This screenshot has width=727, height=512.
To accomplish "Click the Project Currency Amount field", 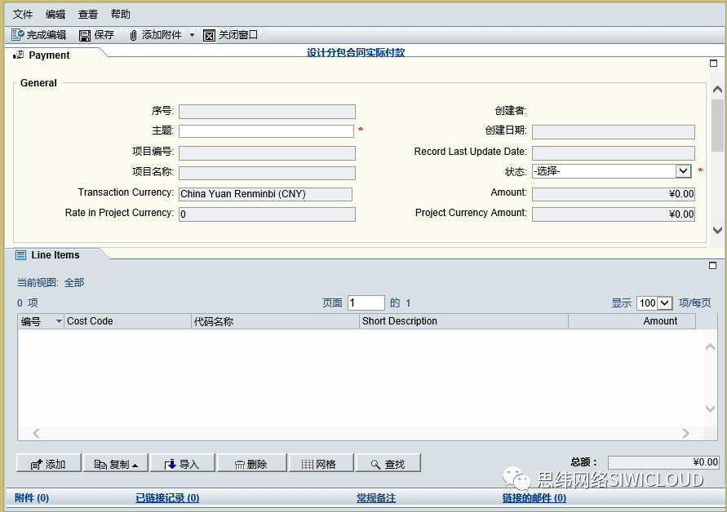I will [x=614, y=214].
